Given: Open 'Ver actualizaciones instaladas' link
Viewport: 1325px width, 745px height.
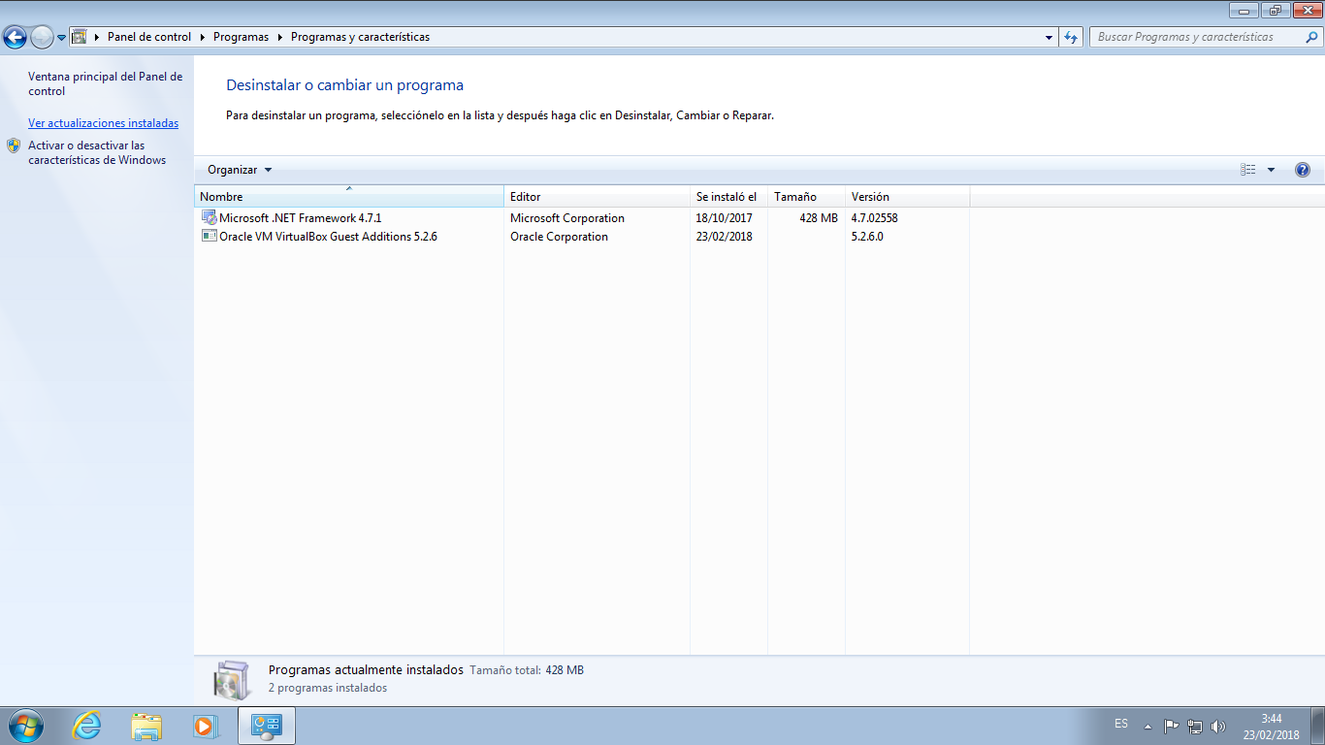Looking at the screenshot, I should click(103, 123).
